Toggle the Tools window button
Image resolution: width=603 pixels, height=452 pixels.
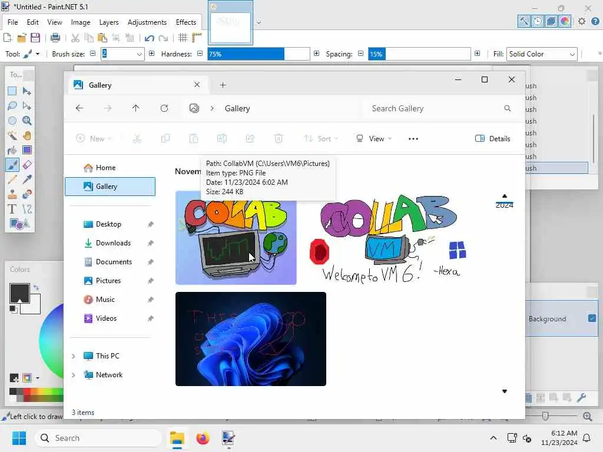point(524,21)
